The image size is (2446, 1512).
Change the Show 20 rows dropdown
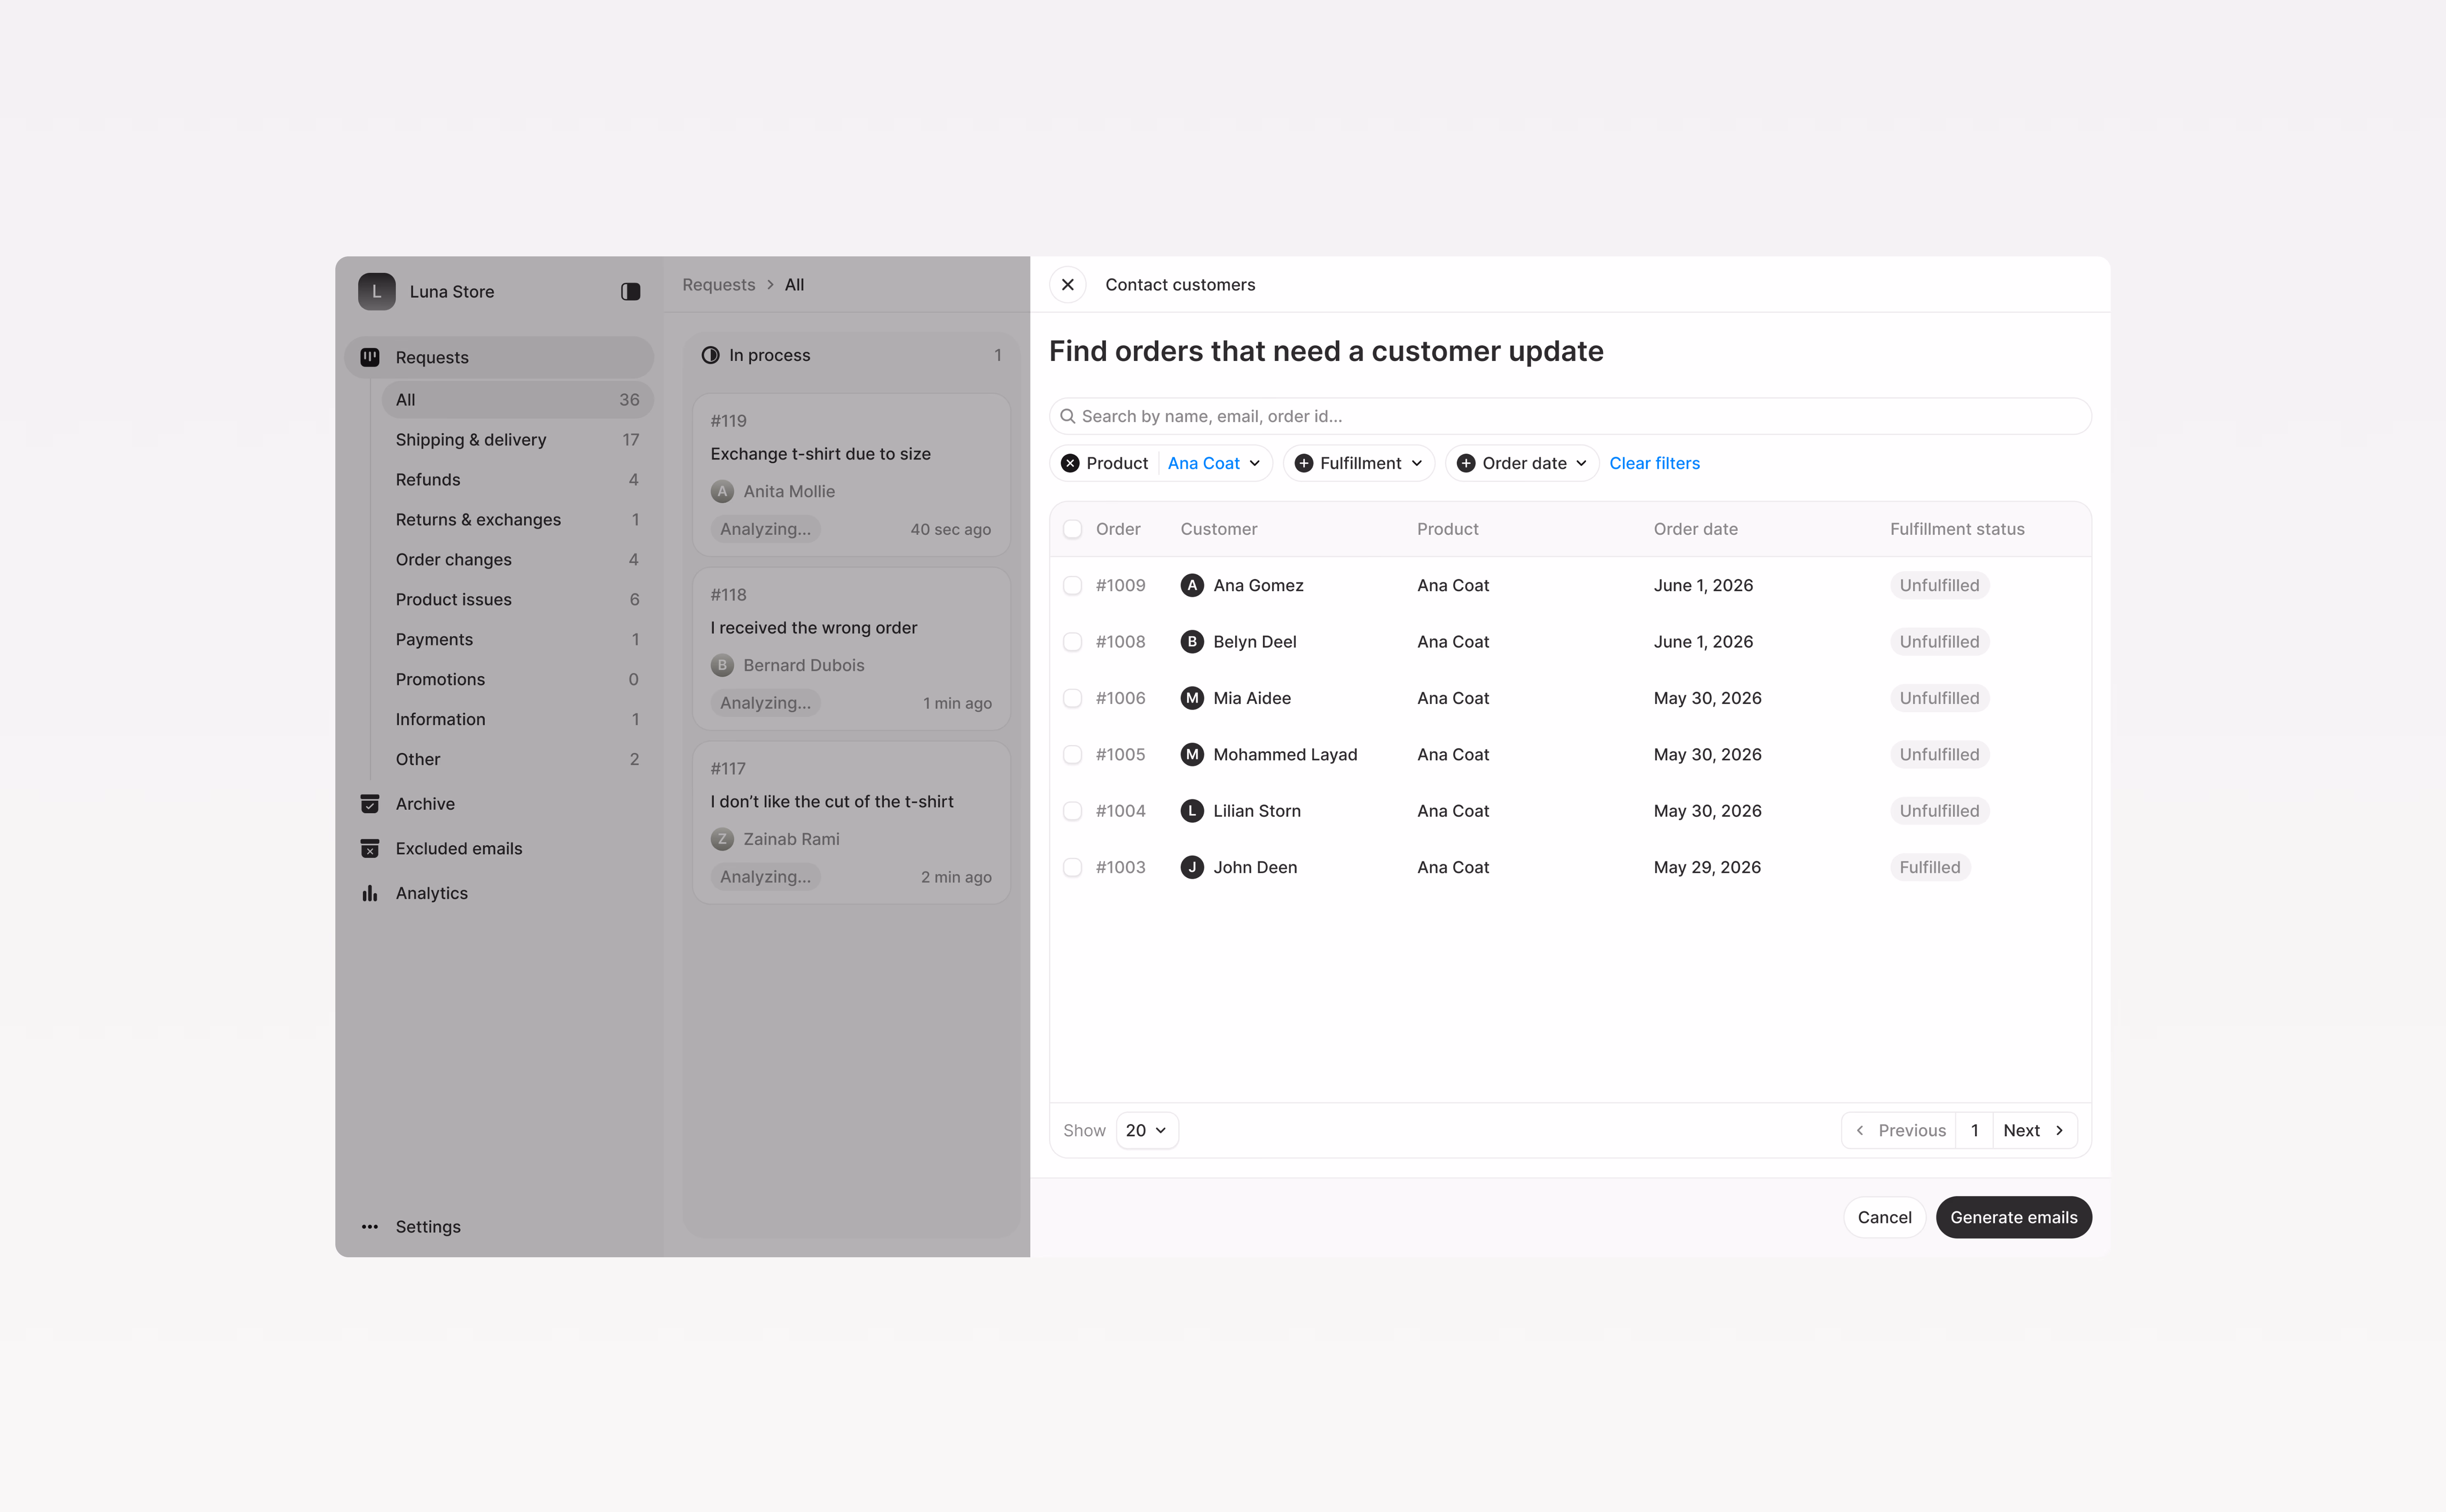point(1146,1130)
